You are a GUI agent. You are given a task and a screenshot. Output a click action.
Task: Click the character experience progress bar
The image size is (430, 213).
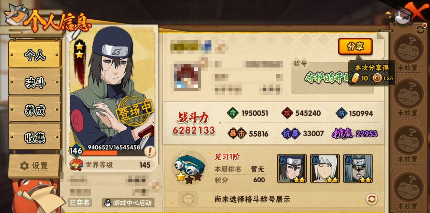112,153
